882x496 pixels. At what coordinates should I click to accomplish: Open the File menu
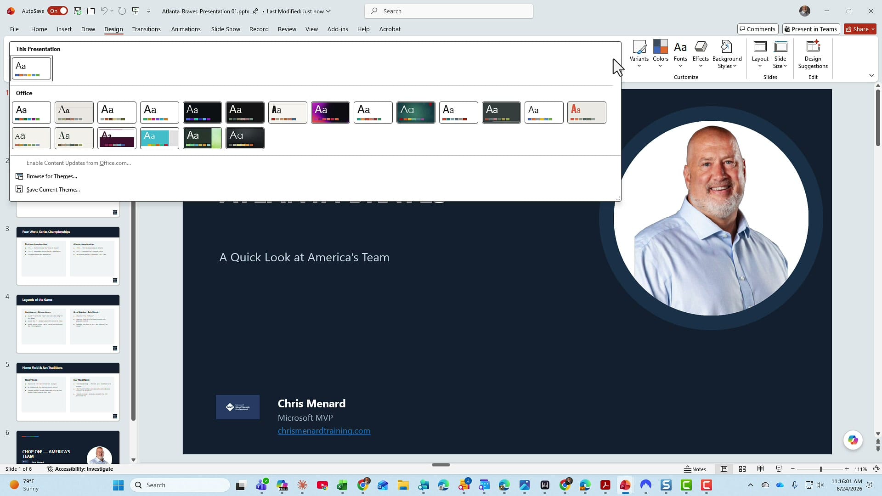coord(14,29)
